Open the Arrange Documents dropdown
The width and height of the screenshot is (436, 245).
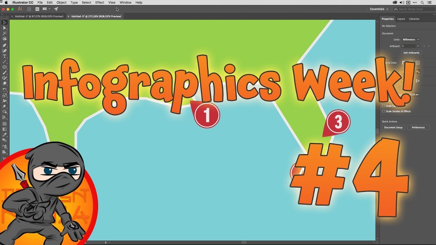47,9
